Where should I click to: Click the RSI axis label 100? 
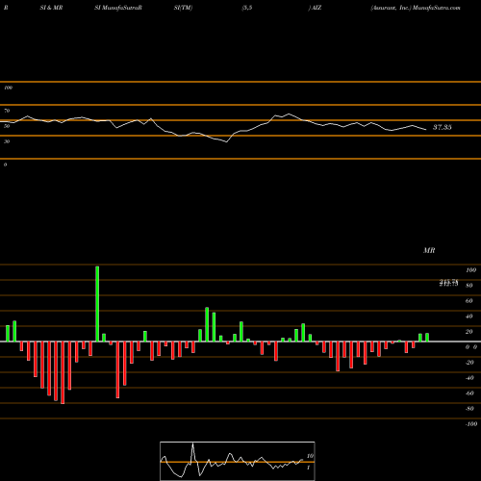pyautogui.click(x=8, y=88)
